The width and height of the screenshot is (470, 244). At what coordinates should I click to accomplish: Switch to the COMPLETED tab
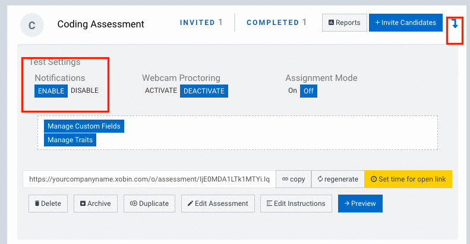[x=276, y=23]
